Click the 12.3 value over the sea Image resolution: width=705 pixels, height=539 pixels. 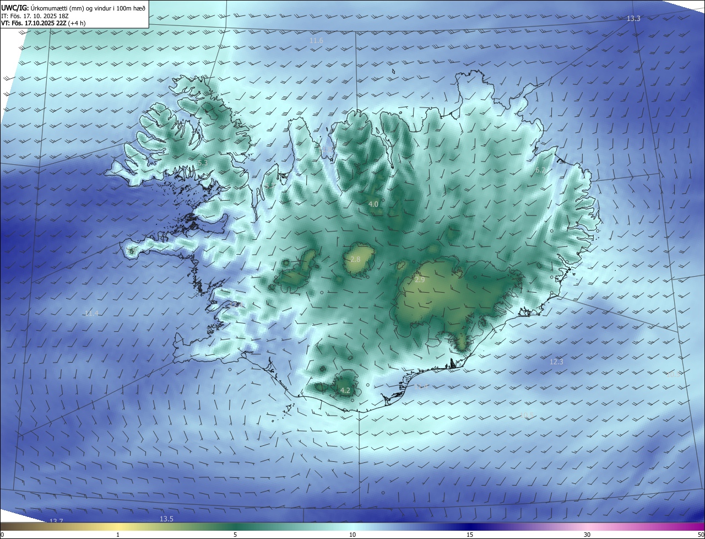556,362
